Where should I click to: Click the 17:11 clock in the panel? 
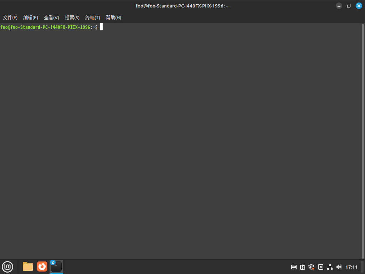351,267
